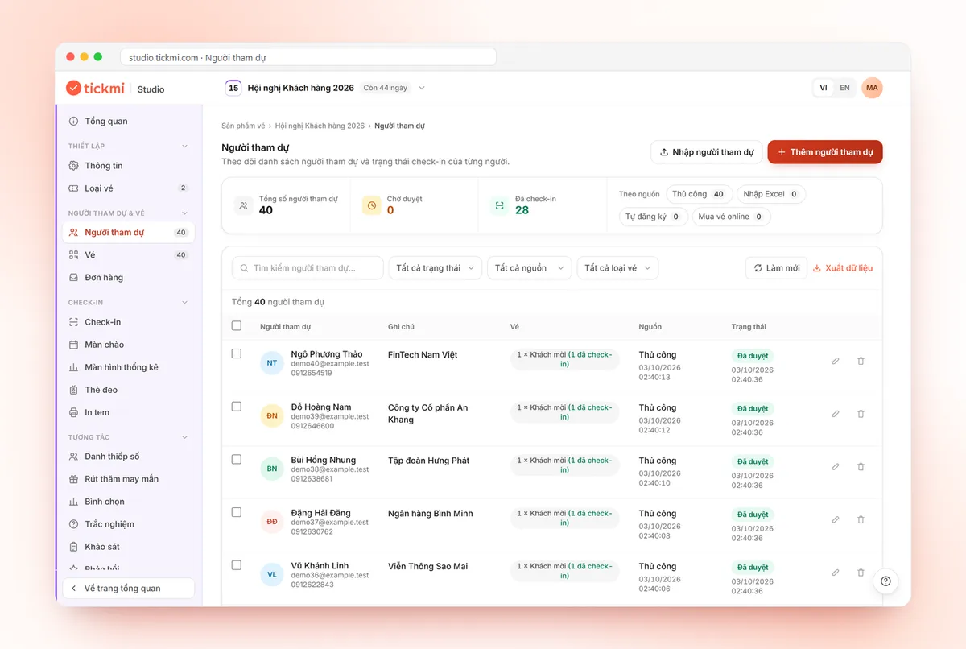Click Nhập người tham dự

[x=707, y=152]
